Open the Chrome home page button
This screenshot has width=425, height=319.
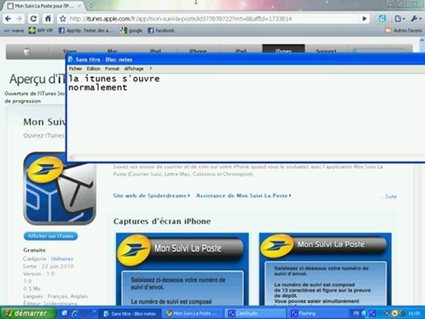48,19
